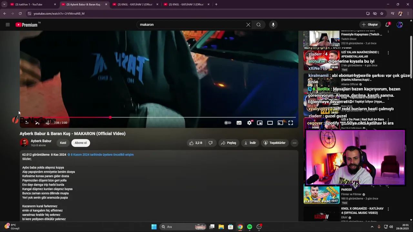Open options for KNGL X Organize Katlihav 4
The image size is (413, 232).
pyautogui.click(x=388, y=209)
